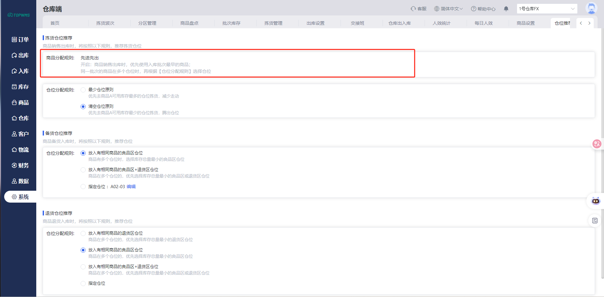Click the notification bell icon
This screenshot has width=604, height=297.
pyautogui.click(x=506, y=9)
